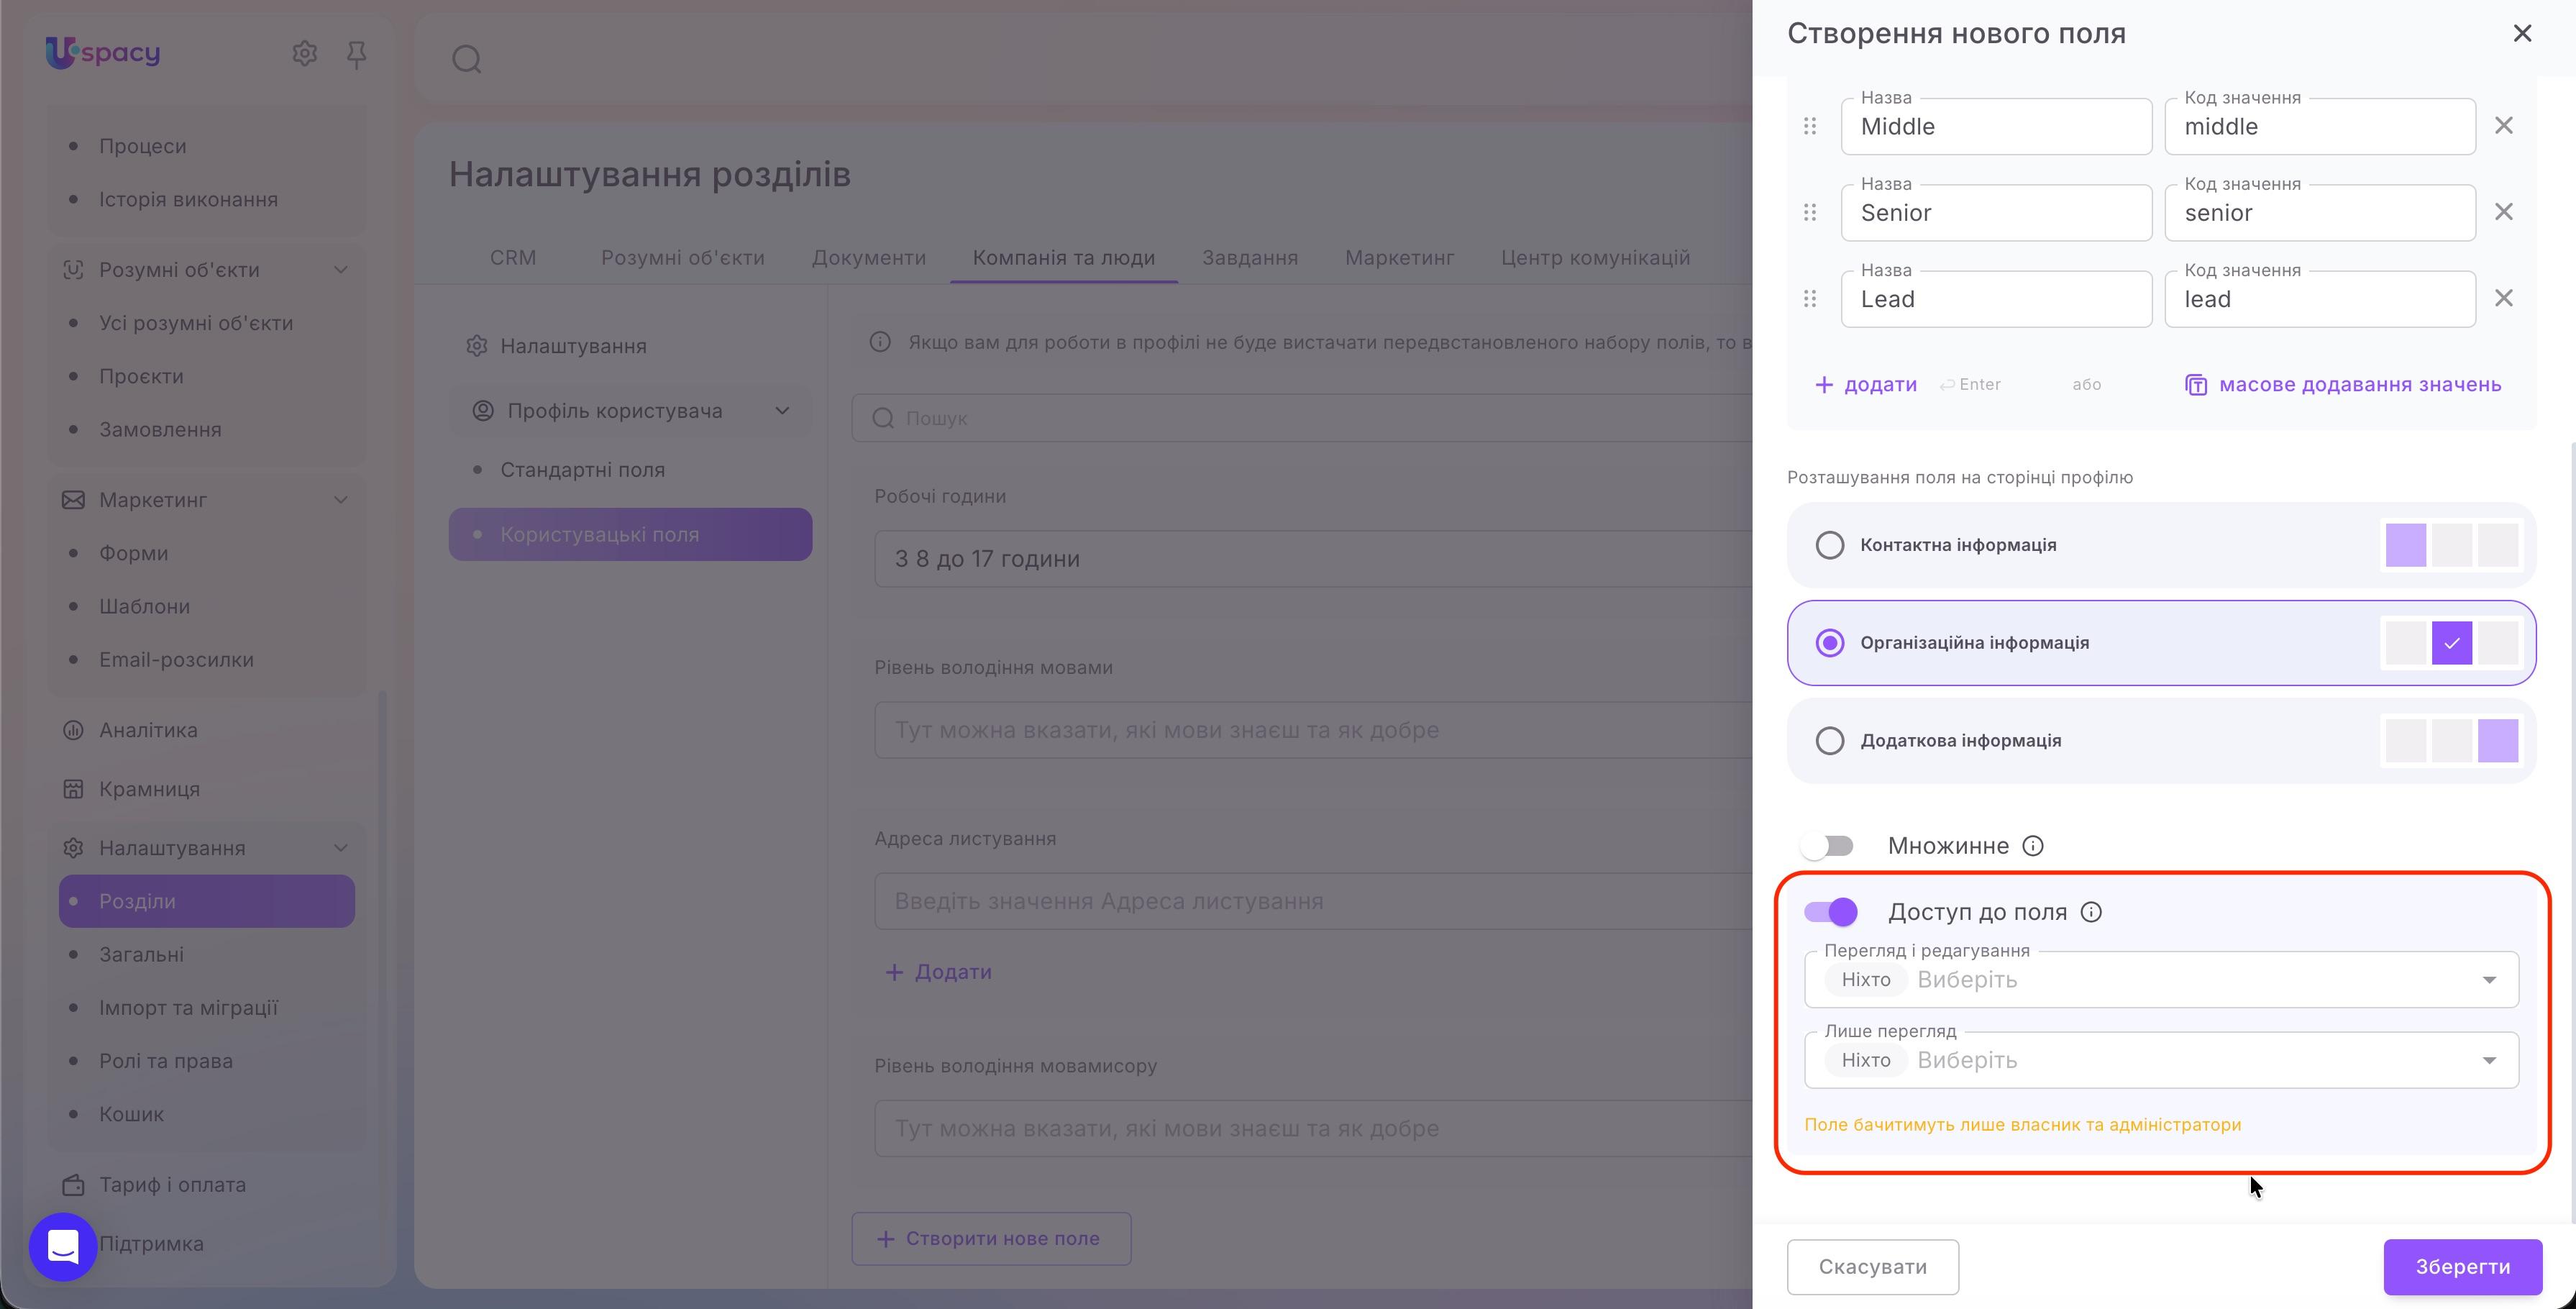Viewport: 2576px width, 1309px height.
Task: Collapse the Розумні об'єкти sidebar section
Action: [341, 270]
